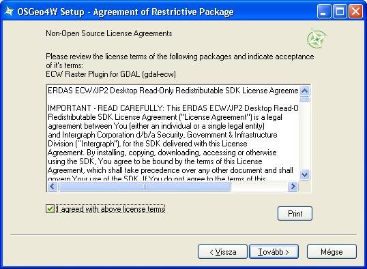Continue with the Tovább button
The height and width of the screenshot is (269, 367).
[x=274, y=252]
